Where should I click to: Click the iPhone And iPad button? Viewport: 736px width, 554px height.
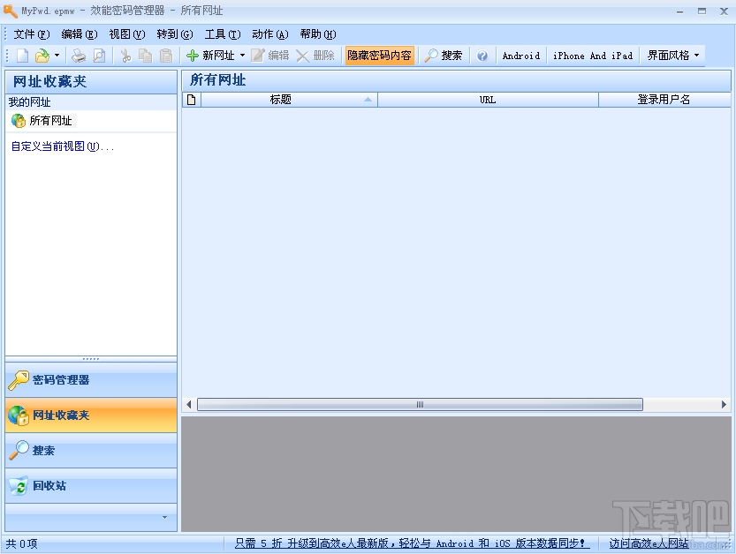coord(593,56)
